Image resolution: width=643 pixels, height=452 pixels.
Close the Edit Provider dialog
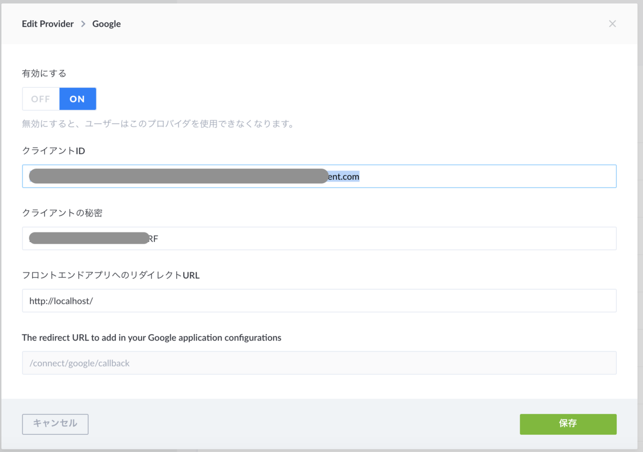click(x=612, y=24)
